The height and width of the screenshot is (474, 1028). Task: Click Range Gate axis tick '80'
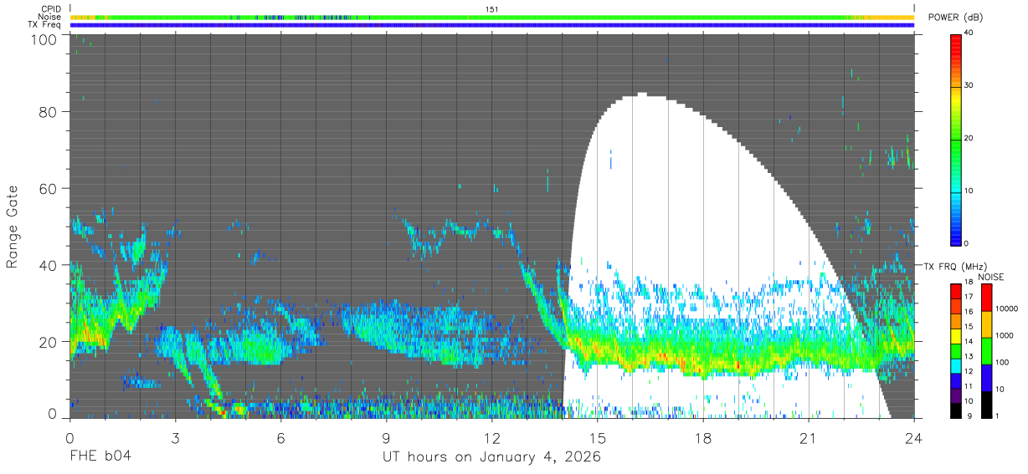pos(49,111)
